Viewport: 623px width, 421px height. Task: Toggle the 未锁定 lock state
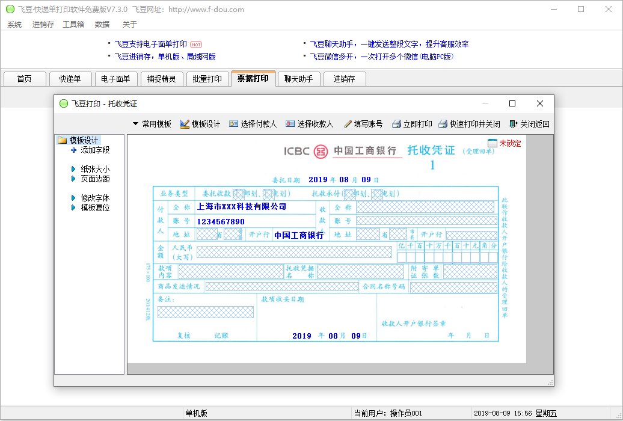(505, 143)
